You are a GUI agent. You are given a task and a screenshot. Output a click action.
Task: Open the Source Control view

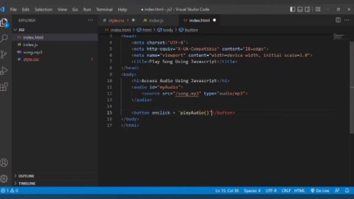tap(4, 54)
